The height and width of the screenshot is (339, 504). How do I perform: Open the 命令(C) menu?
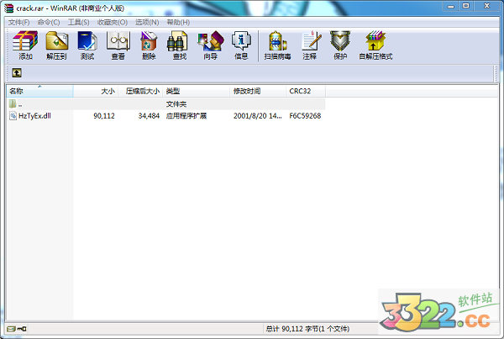(49, 22)
